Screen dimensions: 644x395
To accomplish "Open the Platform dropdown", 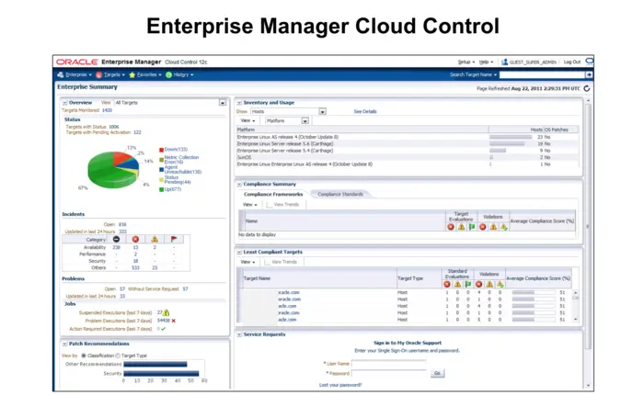I will (305, 121).
